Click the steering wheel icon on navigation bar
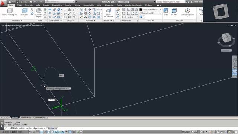This screenshot has width=238, height=134. tap(235, 60)
